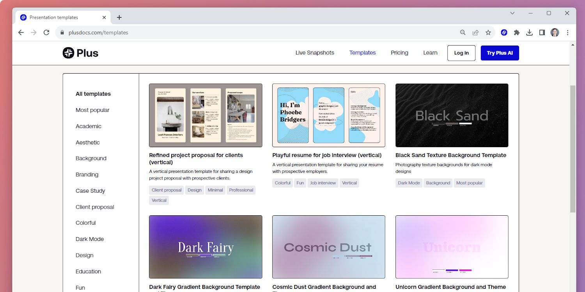Click the share page icon in address bar
The height and width of the screenshot is (292, 585).
point(475,33)
